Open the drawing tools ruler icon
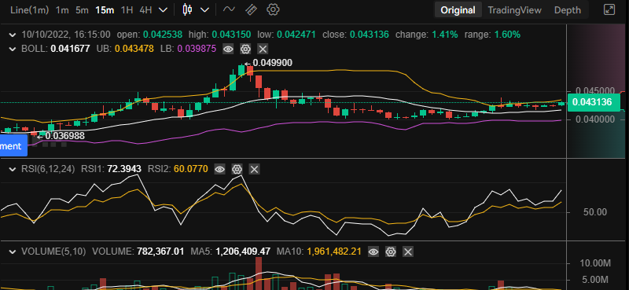The height and width of the screenshot is (290, 629). (x=251, y=9)
